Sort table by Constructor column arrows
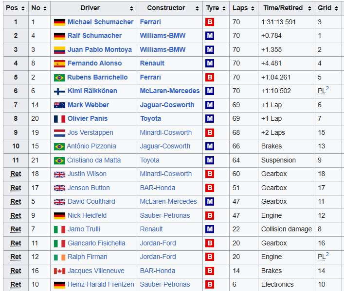Viewport: 344px width, 291px height. [197, 8]
